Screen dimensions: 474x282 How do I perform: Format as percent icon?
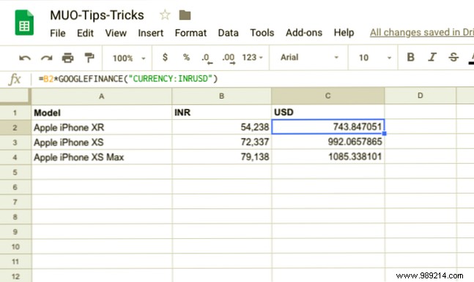pos(186,57)
